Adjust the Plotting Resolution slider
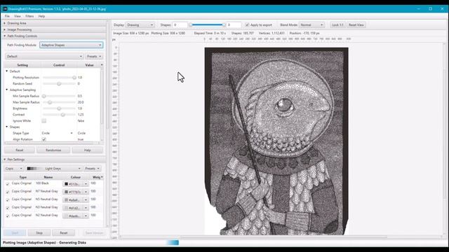This screenshot has height=252, width=449. click(59, 78)
